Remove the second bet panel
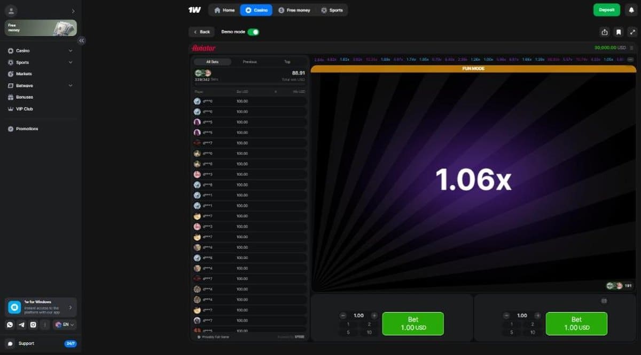The height and width of the screenshot is (355, 641). 604,301
